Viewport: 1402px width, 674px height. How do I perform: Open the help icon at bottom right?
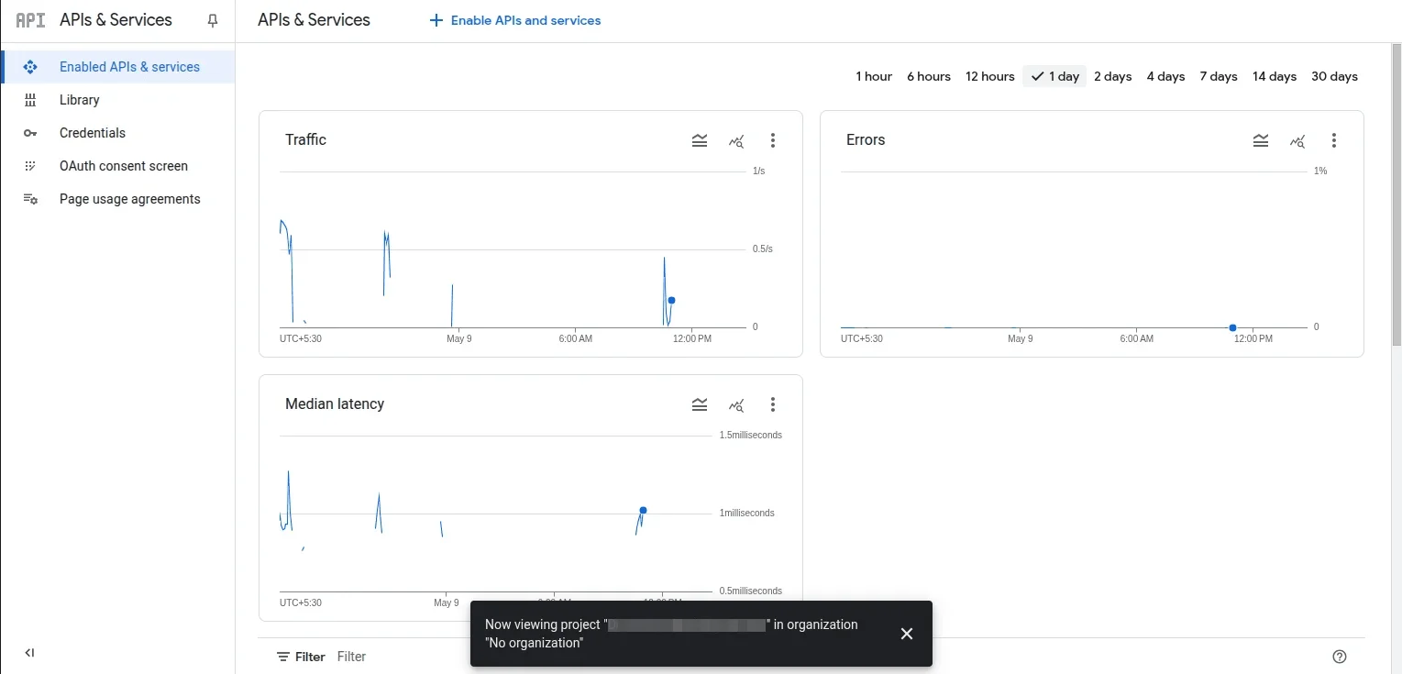[1339, 656]
